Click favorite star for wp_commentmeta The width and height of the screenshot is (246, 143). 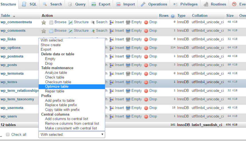point(44,22)
